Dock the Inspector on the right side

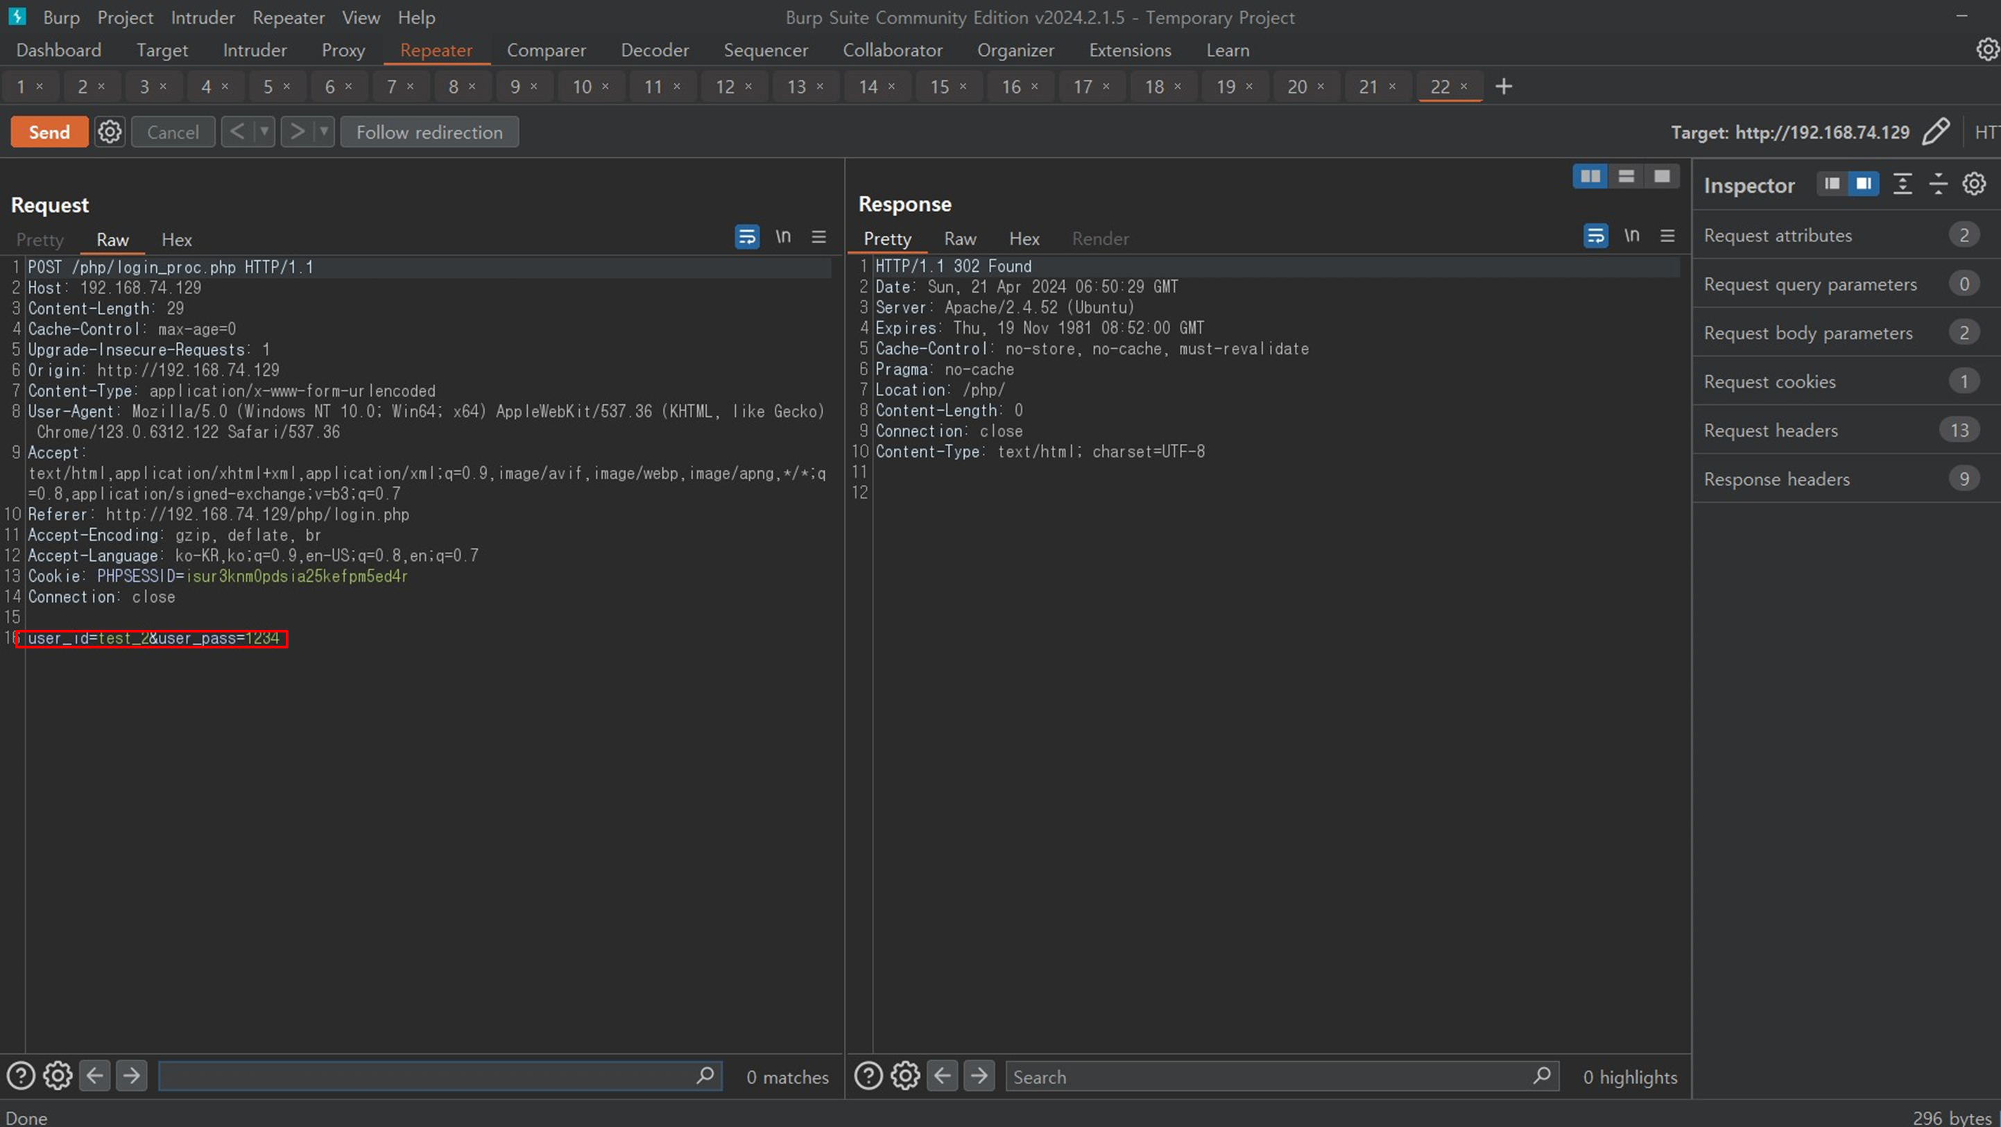[x=1864, y=184]
